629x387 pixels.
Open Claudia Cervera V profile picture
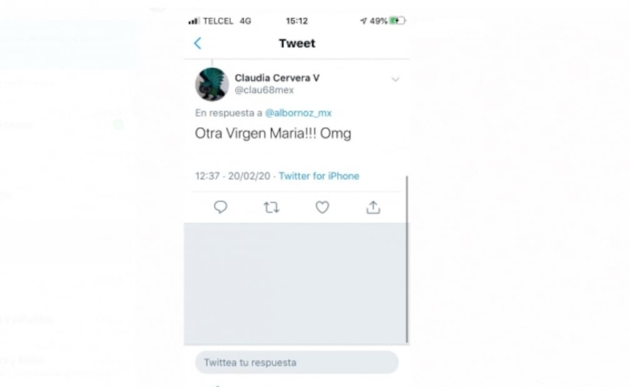click(212, 84)
